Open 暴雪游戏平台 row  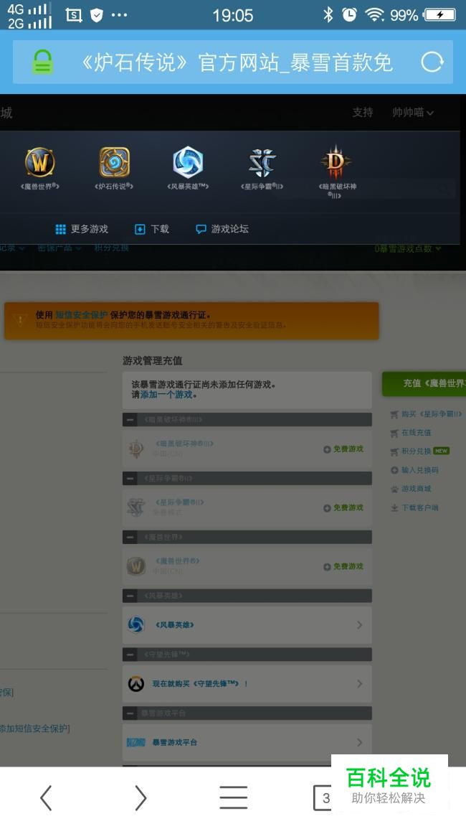click(247, 742)
